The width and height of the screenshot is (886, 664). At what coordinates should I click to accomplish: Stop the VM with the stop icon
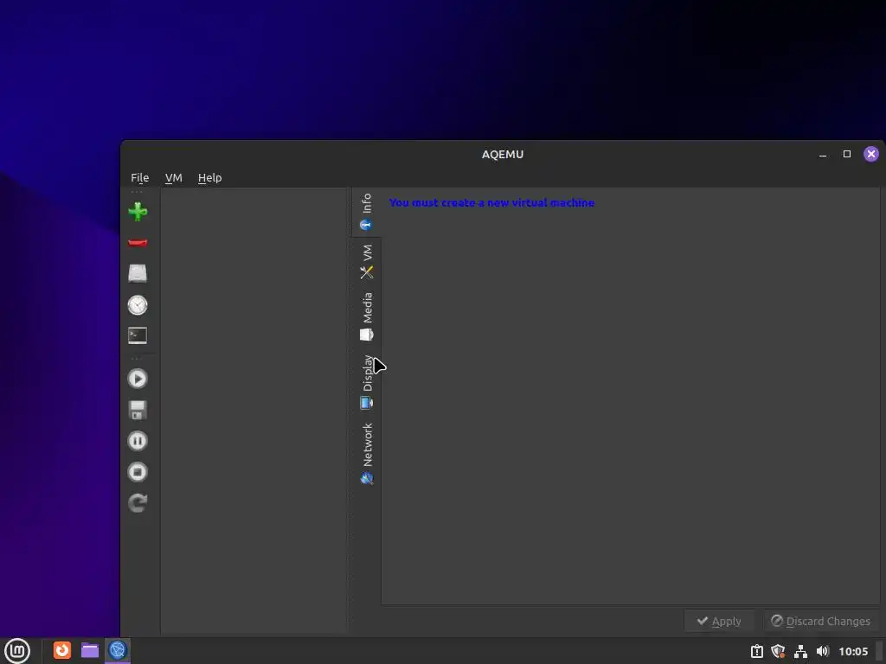point(138,472)
